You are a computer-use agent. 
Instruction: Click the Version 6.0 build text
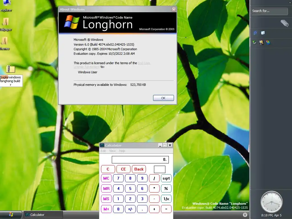(104, 44)
